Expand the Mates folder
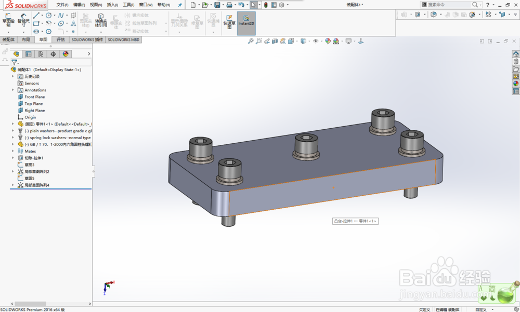Image resolution: width=520 pixels, height=312 pixels. click(13, 151)
